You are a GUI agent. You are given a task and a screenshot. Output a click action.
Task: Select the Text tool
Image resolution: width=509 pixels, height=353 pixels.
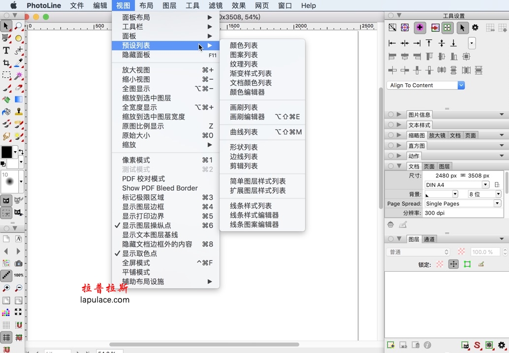tap(6, 50)
